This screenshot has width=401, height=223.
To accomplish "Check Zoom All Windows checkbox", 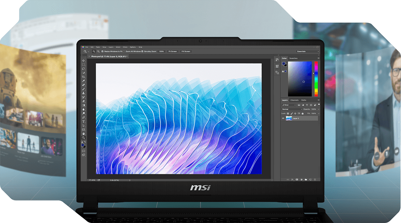I will [x=124, y=51].
